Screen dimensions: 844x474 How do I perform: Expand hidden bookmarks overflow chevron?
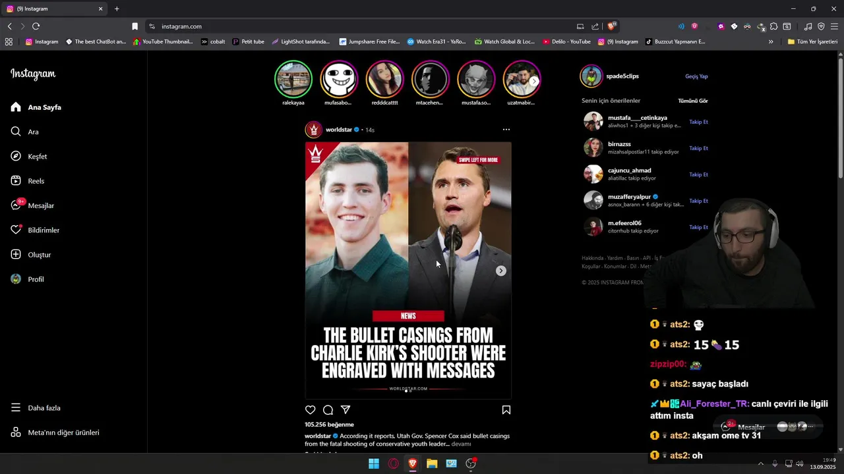click(771, 41)
